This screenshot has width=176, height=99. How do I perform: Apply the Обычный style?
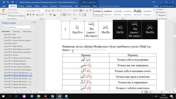click(98, 12)
